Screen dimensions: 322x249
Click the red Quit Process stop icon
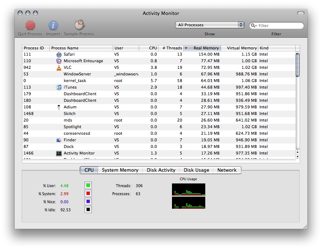point(30,25)
